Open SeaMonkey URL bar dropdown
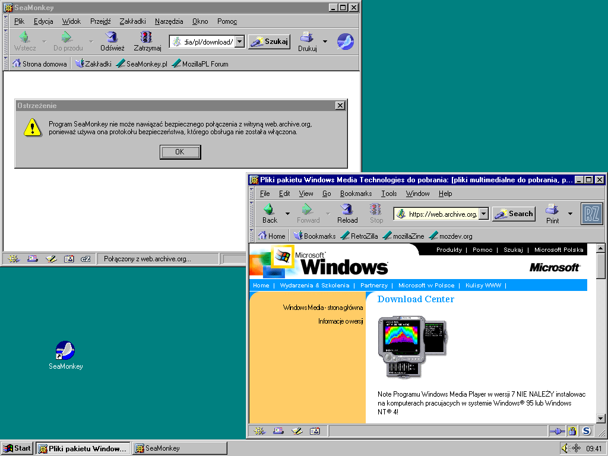Viewport: 608px width, 456px height. [x=240, y=42]
